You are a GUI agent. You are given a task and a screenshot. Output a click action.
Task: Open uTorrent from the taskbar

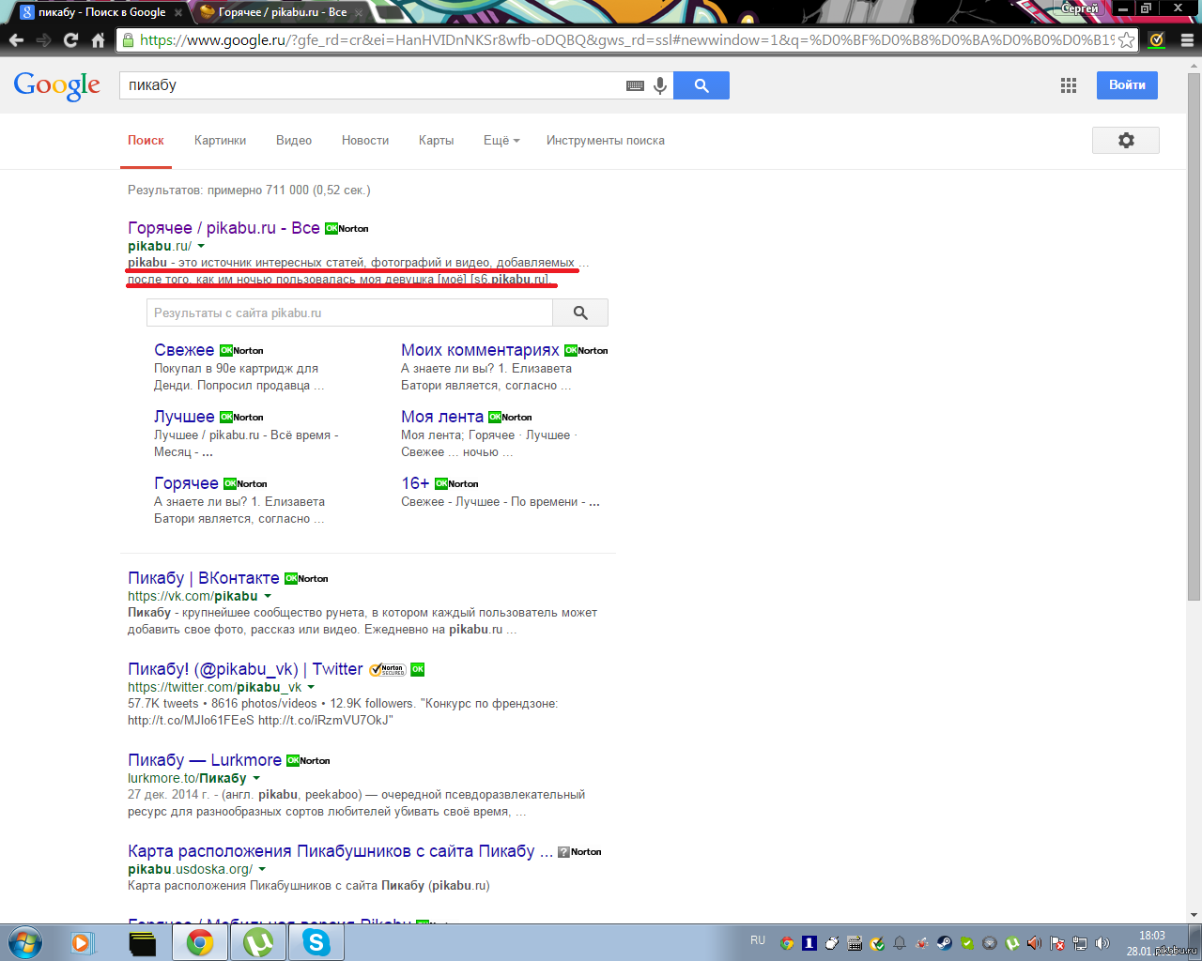coord(258,942)
